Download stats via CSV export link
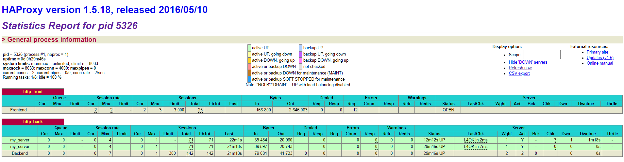 519,73
